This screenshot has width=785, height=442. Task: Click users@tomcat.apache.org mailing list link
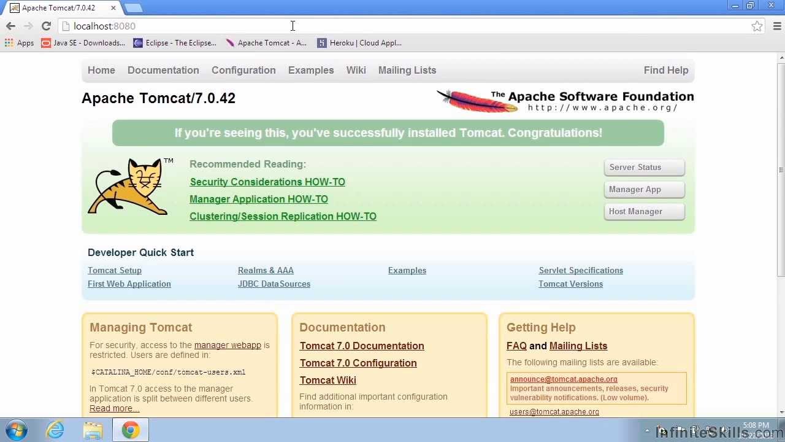click(x=554, y=411)
